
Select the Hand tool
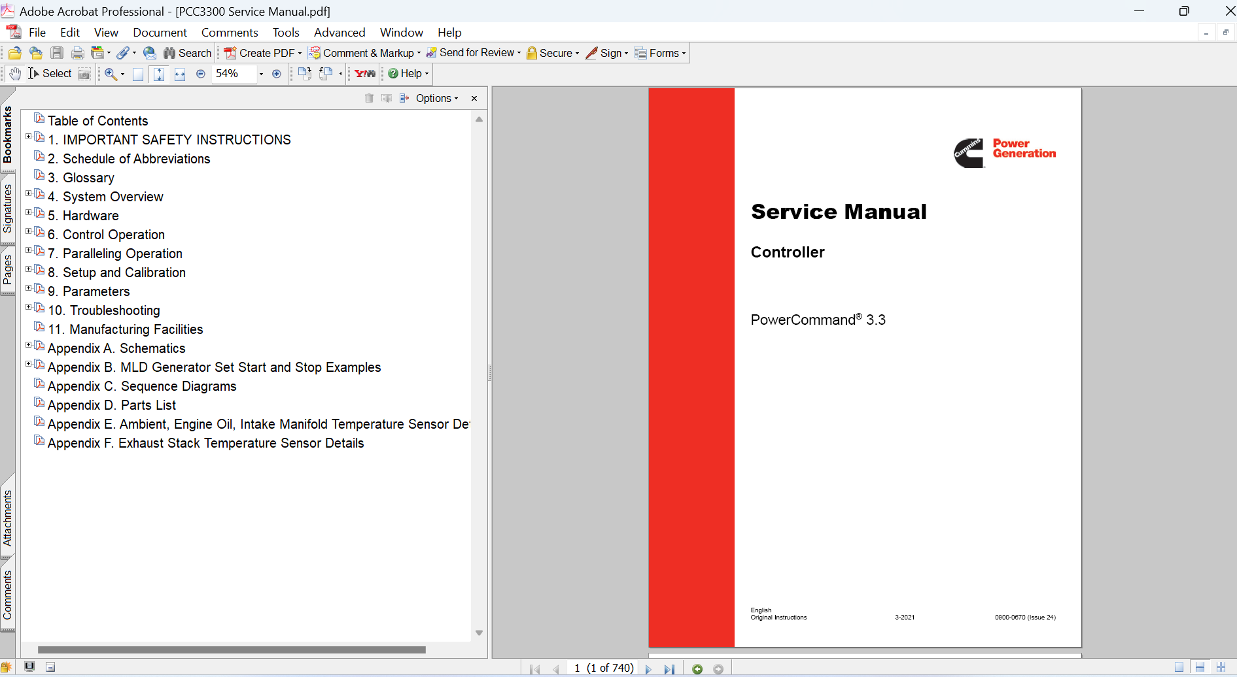[x=15, y=74]
